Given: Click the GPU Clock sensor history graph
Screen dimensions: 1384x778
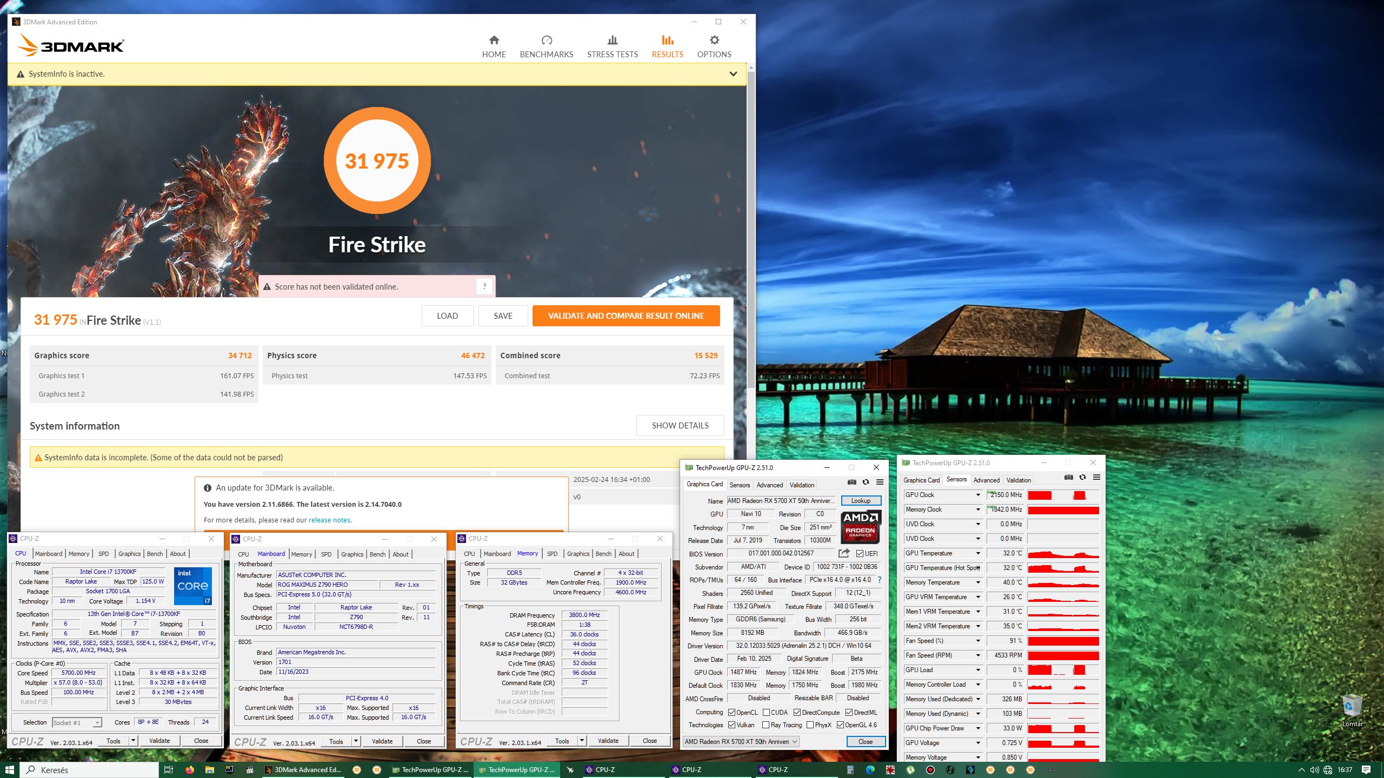Looking at the screenshot, I should [x=1063, y=495].
